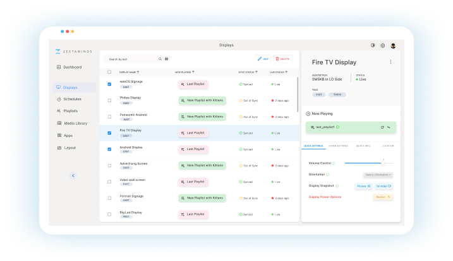This screenshot has height=261, width=453.
Task: Click the magnifier search icon
Action: [x=160, y=59]
